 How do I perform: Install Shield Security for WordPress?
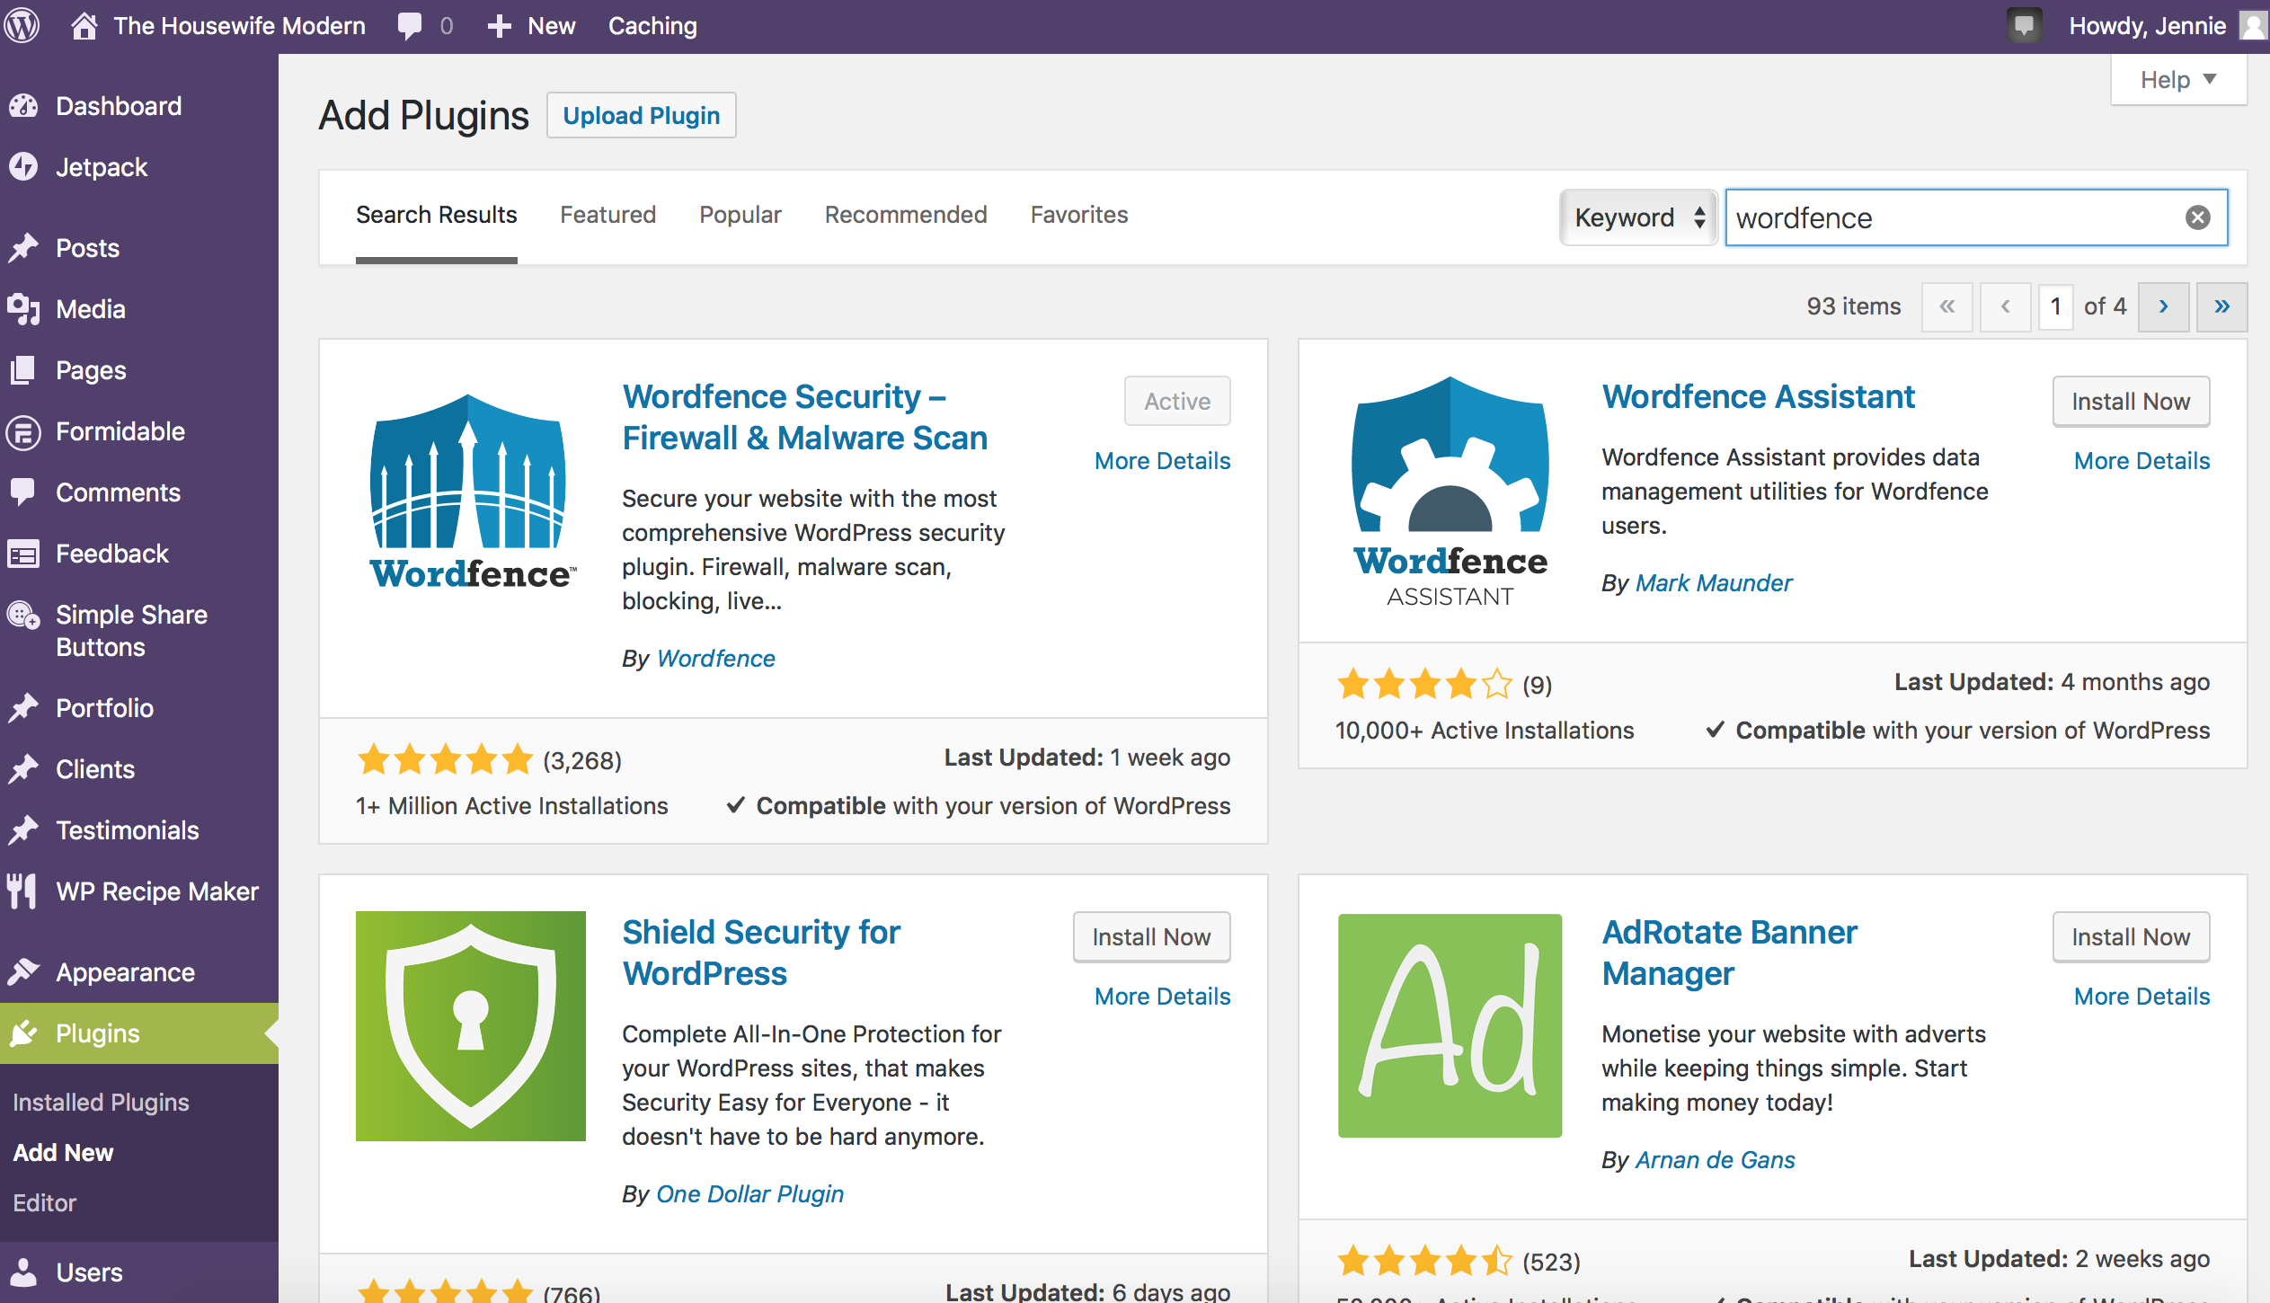coord(1151,936)
